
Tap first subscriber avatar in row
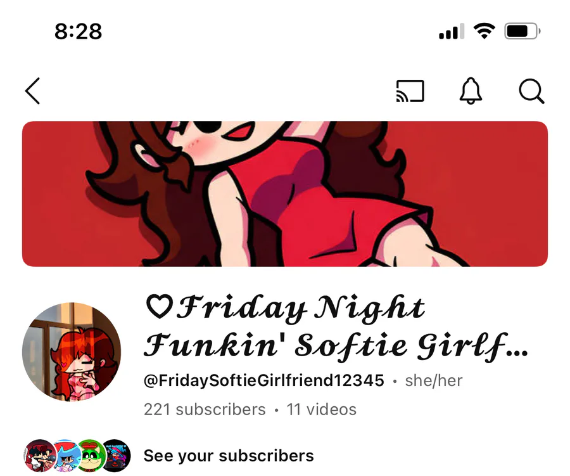click(40, 456)
